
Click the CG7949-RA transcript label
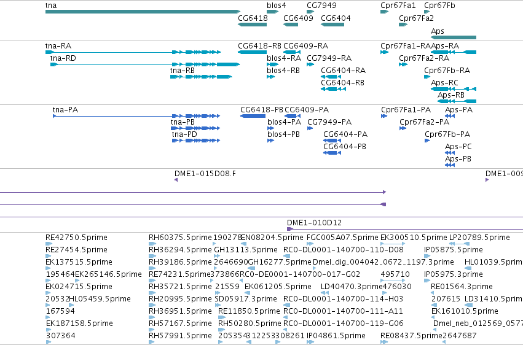[329, 58]
